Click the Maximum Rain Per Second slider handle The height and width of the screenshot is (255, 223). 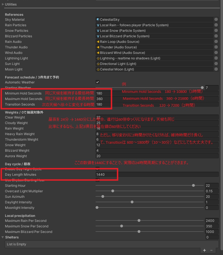[139, 220]
